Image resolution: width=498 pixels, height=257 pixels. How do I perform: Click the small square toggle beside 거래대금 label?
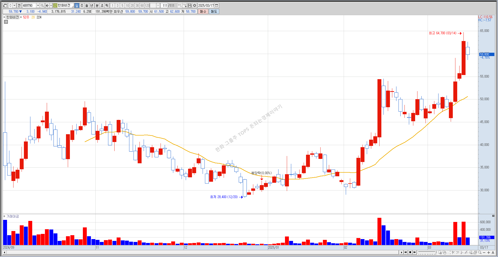click(x=4, y=216)
